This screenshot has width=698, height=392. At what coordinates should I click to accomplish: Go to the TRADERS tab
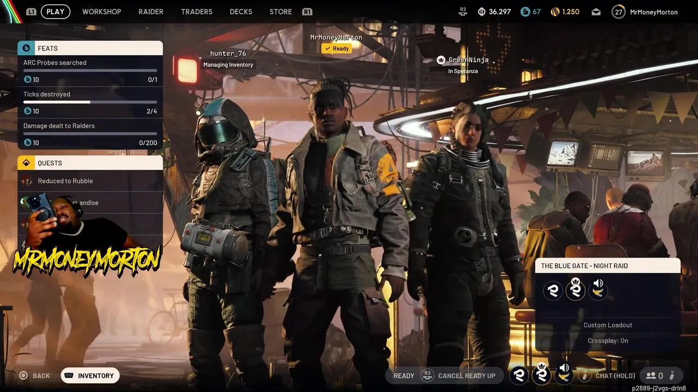(196, 11)
